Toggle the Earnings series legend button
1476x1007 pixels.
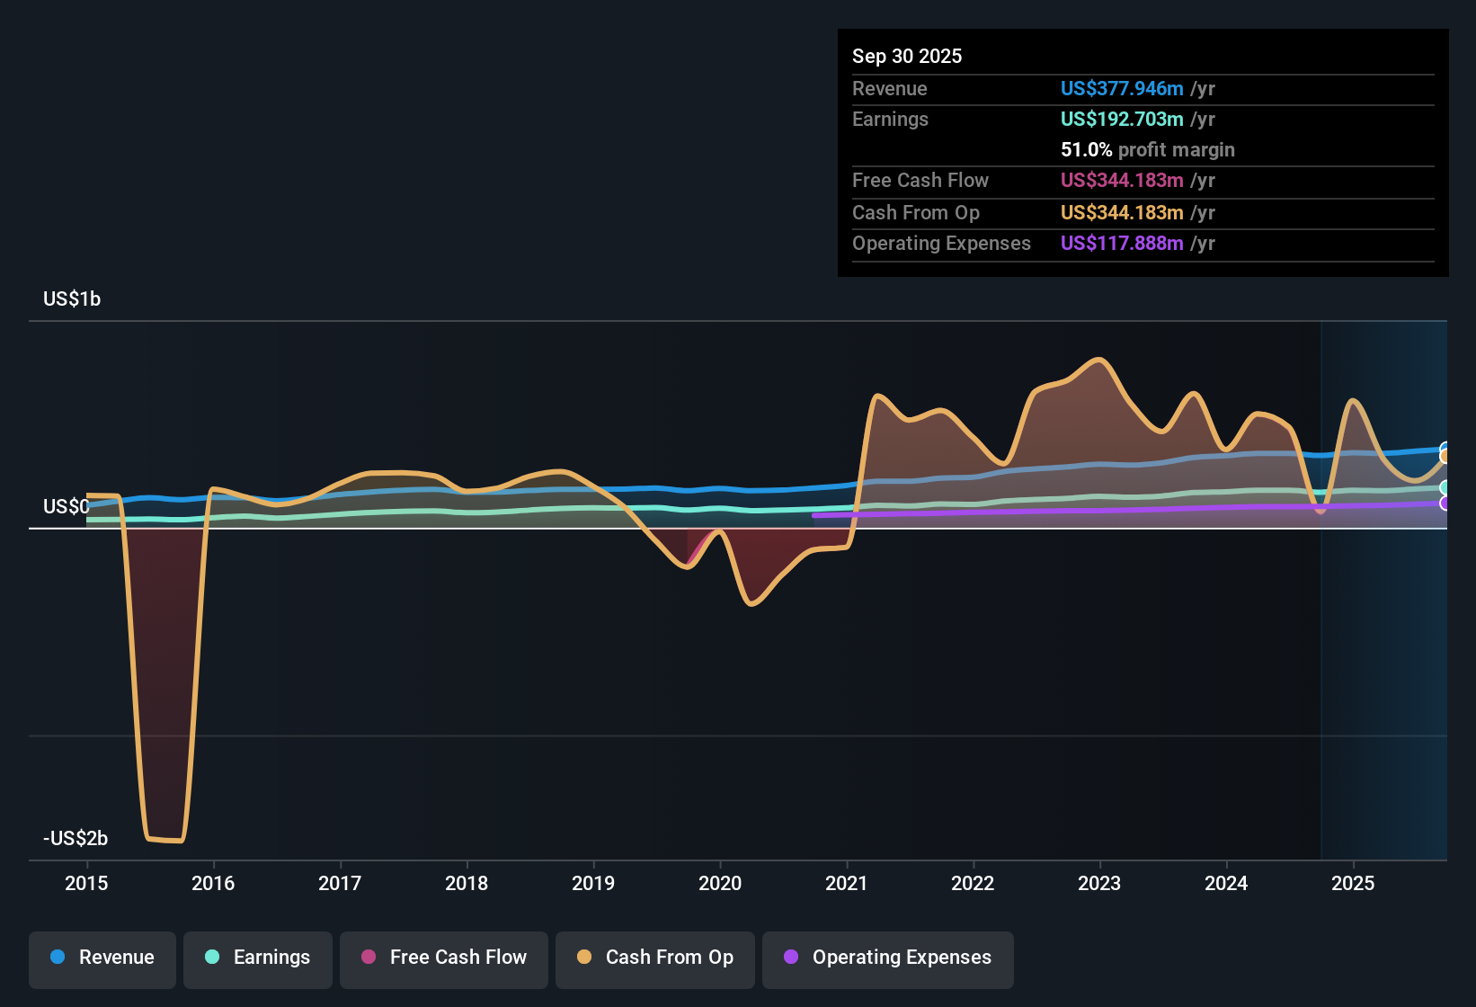(258, 958)
